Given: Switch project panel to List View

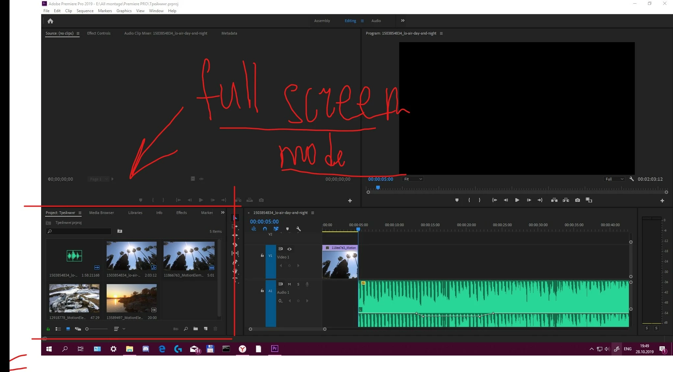Looking at the screenshot, I should coord(58,329).
